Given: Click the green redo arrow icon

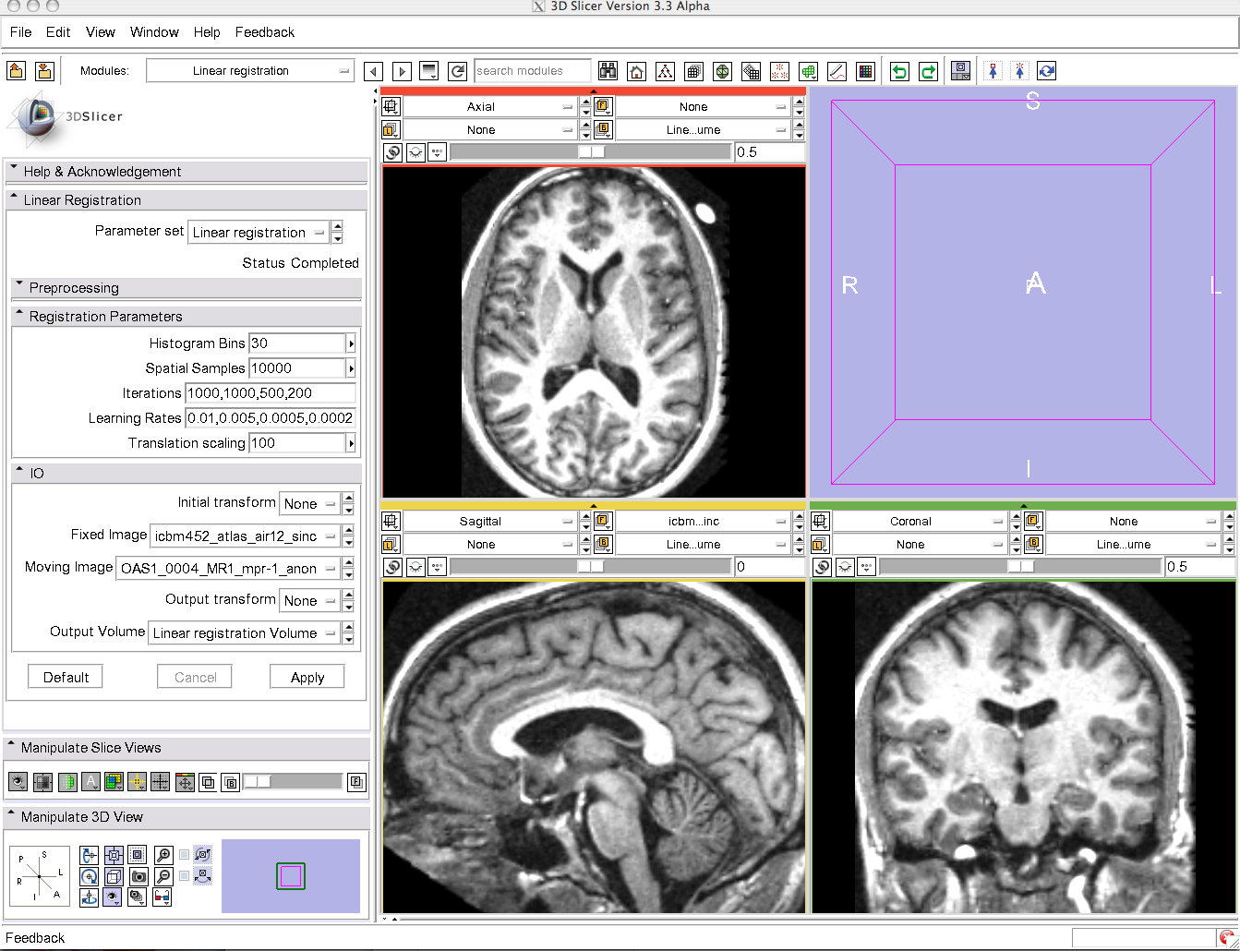Looking at the screenshot, I should click(928, 71).
